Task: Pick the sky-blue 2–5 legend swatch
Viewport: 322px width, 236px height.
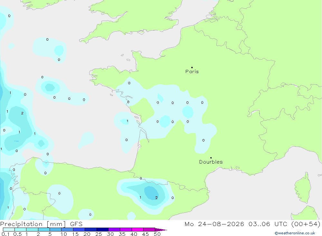Action: click(x=44, y=230)
